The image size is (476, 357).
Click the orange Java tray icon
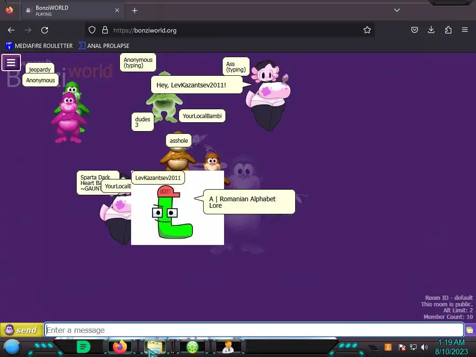tap(388, 347)
